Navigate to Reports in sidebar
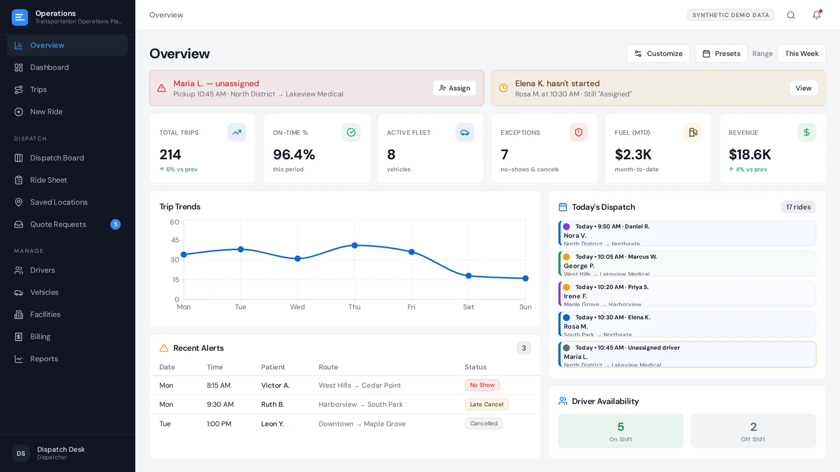 68,359
